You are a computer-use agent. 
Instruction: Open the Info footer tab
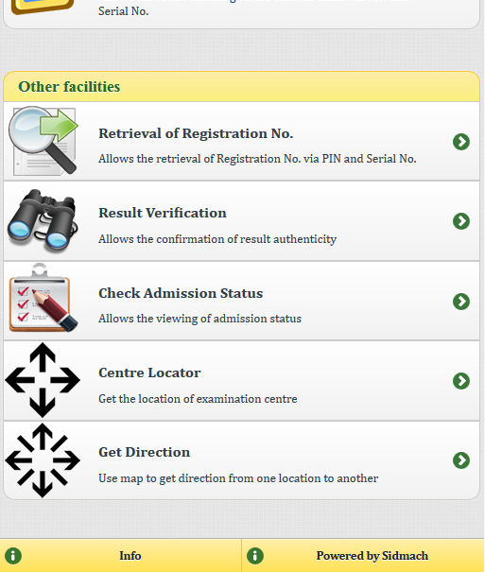(x=120, y=556)
